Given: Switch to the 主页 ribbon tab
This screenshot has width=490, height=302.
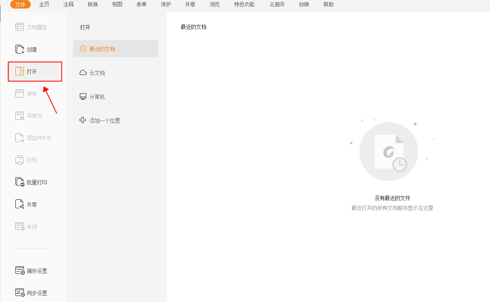Looking at the screenshot, I should (x=44, y=5).
